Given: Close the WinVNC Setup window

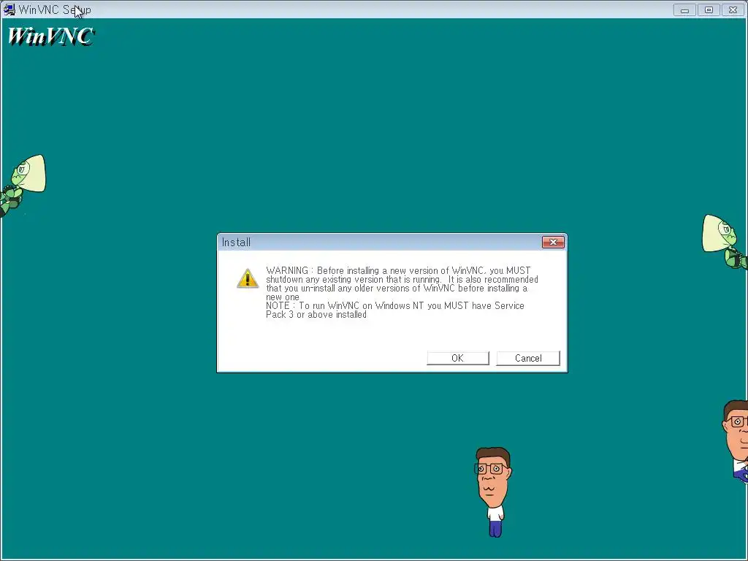Looking at the screenshot, I should [733, 9].
